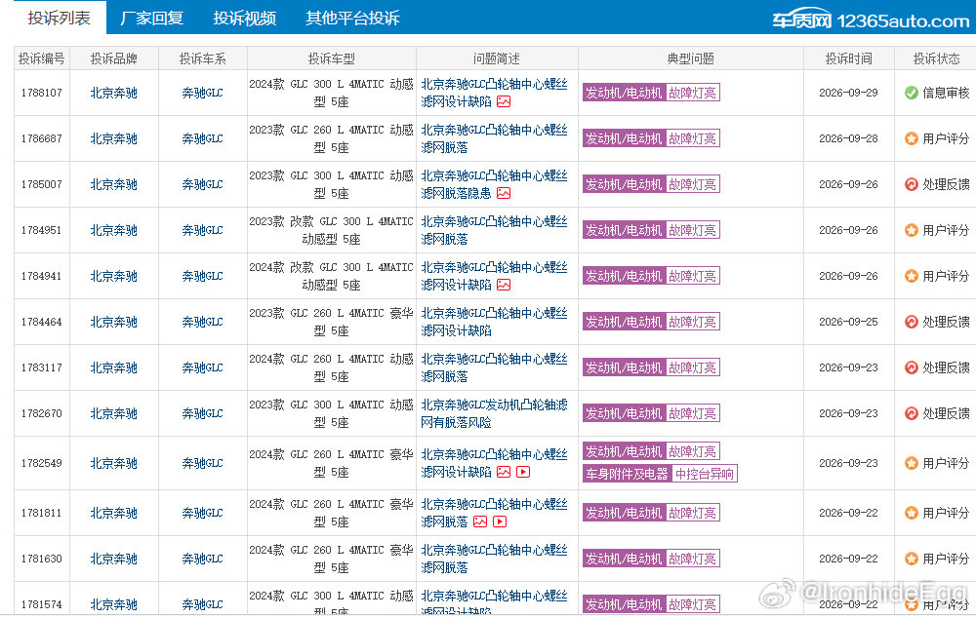This screenshot has width=976, height=618.
Task: Click red feedback status icon for 1784464
Action: click(912, 322)
